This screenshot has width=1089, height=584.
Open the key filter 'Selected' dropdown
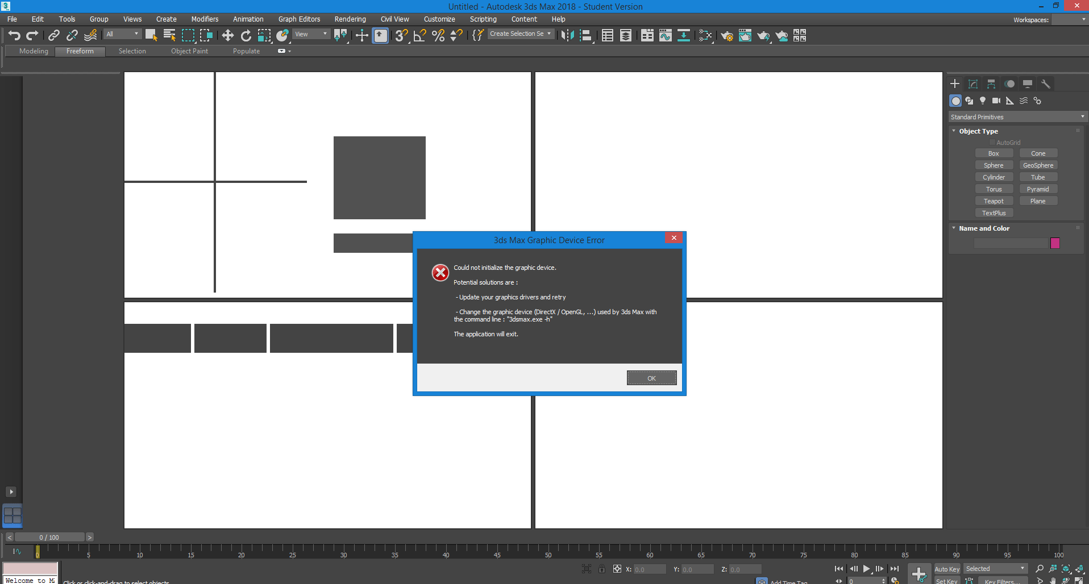tap(995, 569)
